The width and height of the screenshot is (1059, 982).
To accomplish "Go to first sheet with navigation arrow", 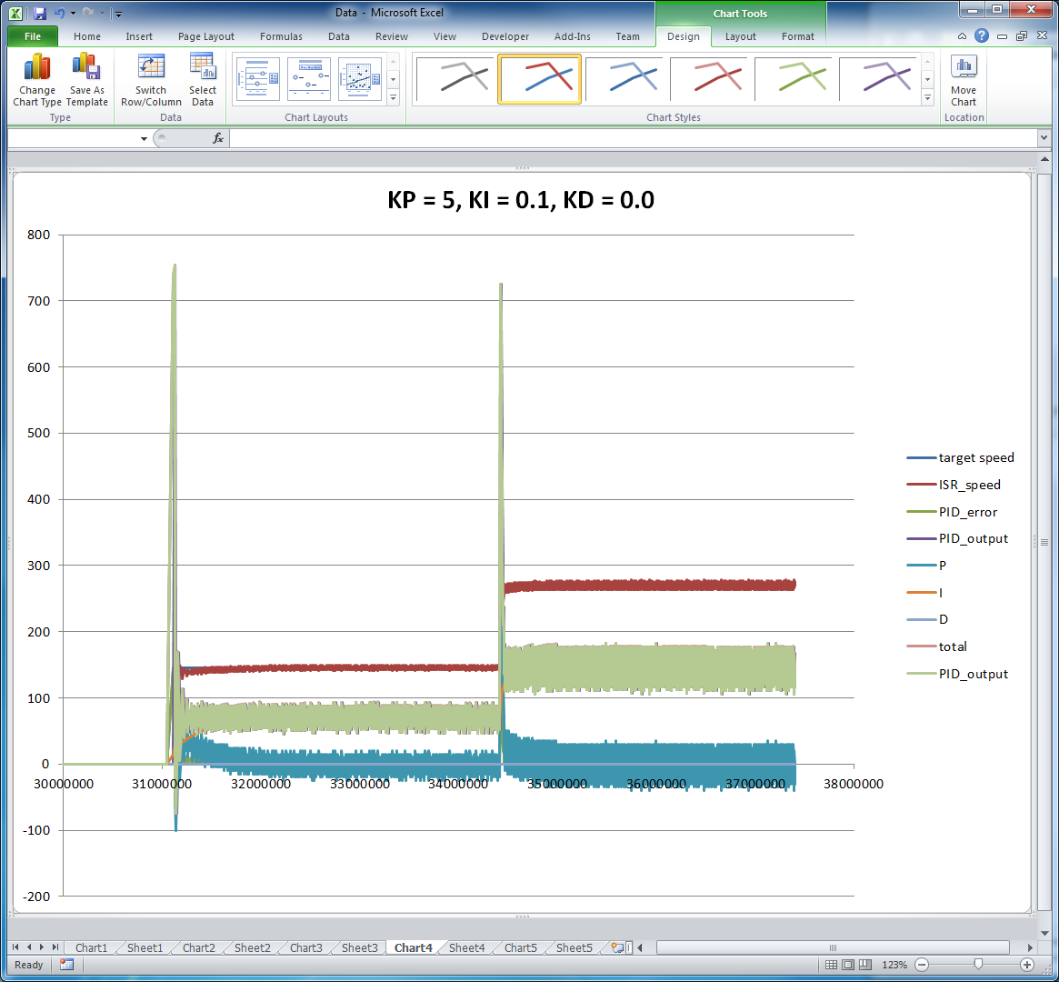I will tap(15, 947).
